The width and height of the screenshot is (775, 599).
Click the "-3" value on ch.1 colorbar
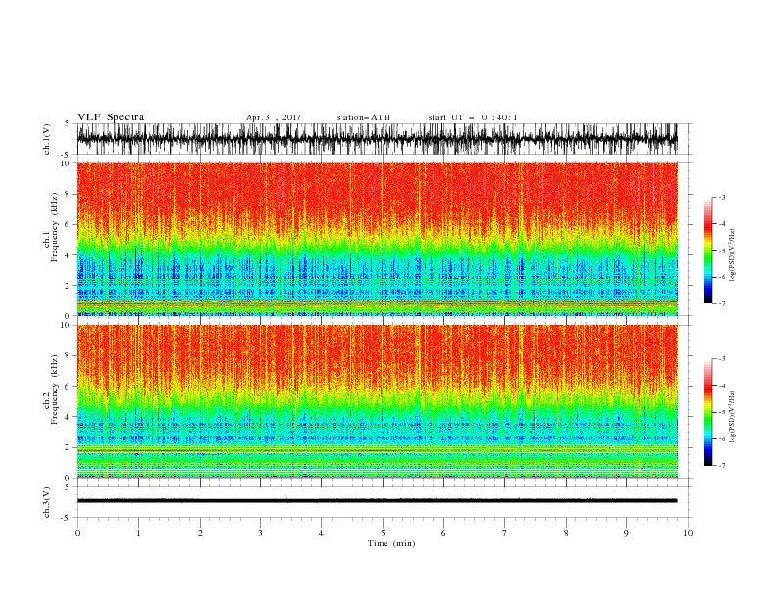click(x=722, y=197)
